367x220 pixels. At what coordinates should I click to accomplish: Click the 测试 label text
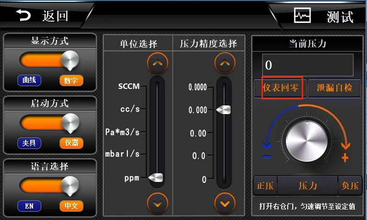click(340, 17)
